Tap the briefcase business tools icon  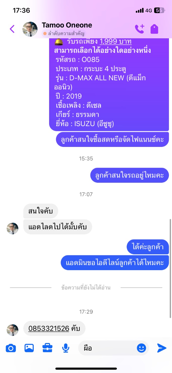tap(47, 348)
